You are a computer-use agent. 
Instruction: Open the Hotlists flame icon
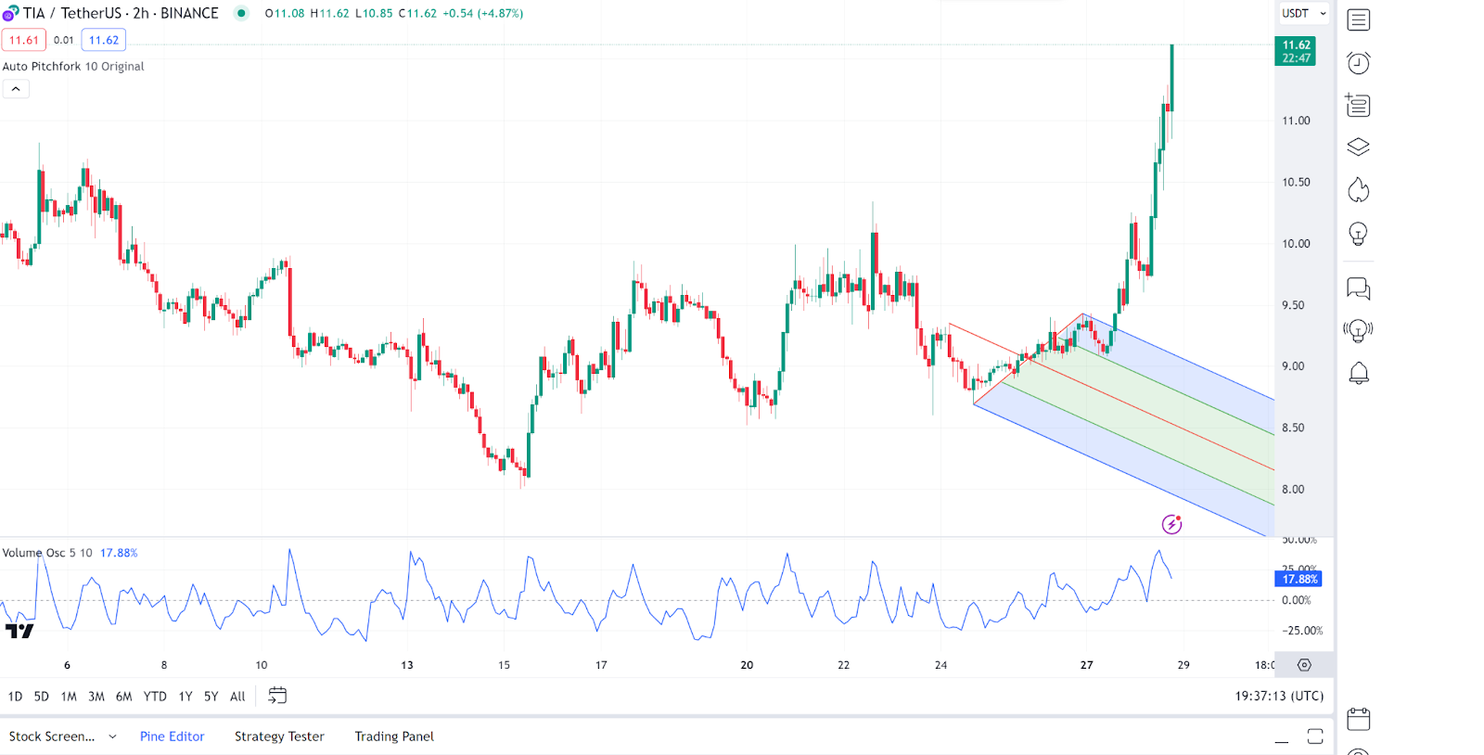click(x=1358, y=190)
